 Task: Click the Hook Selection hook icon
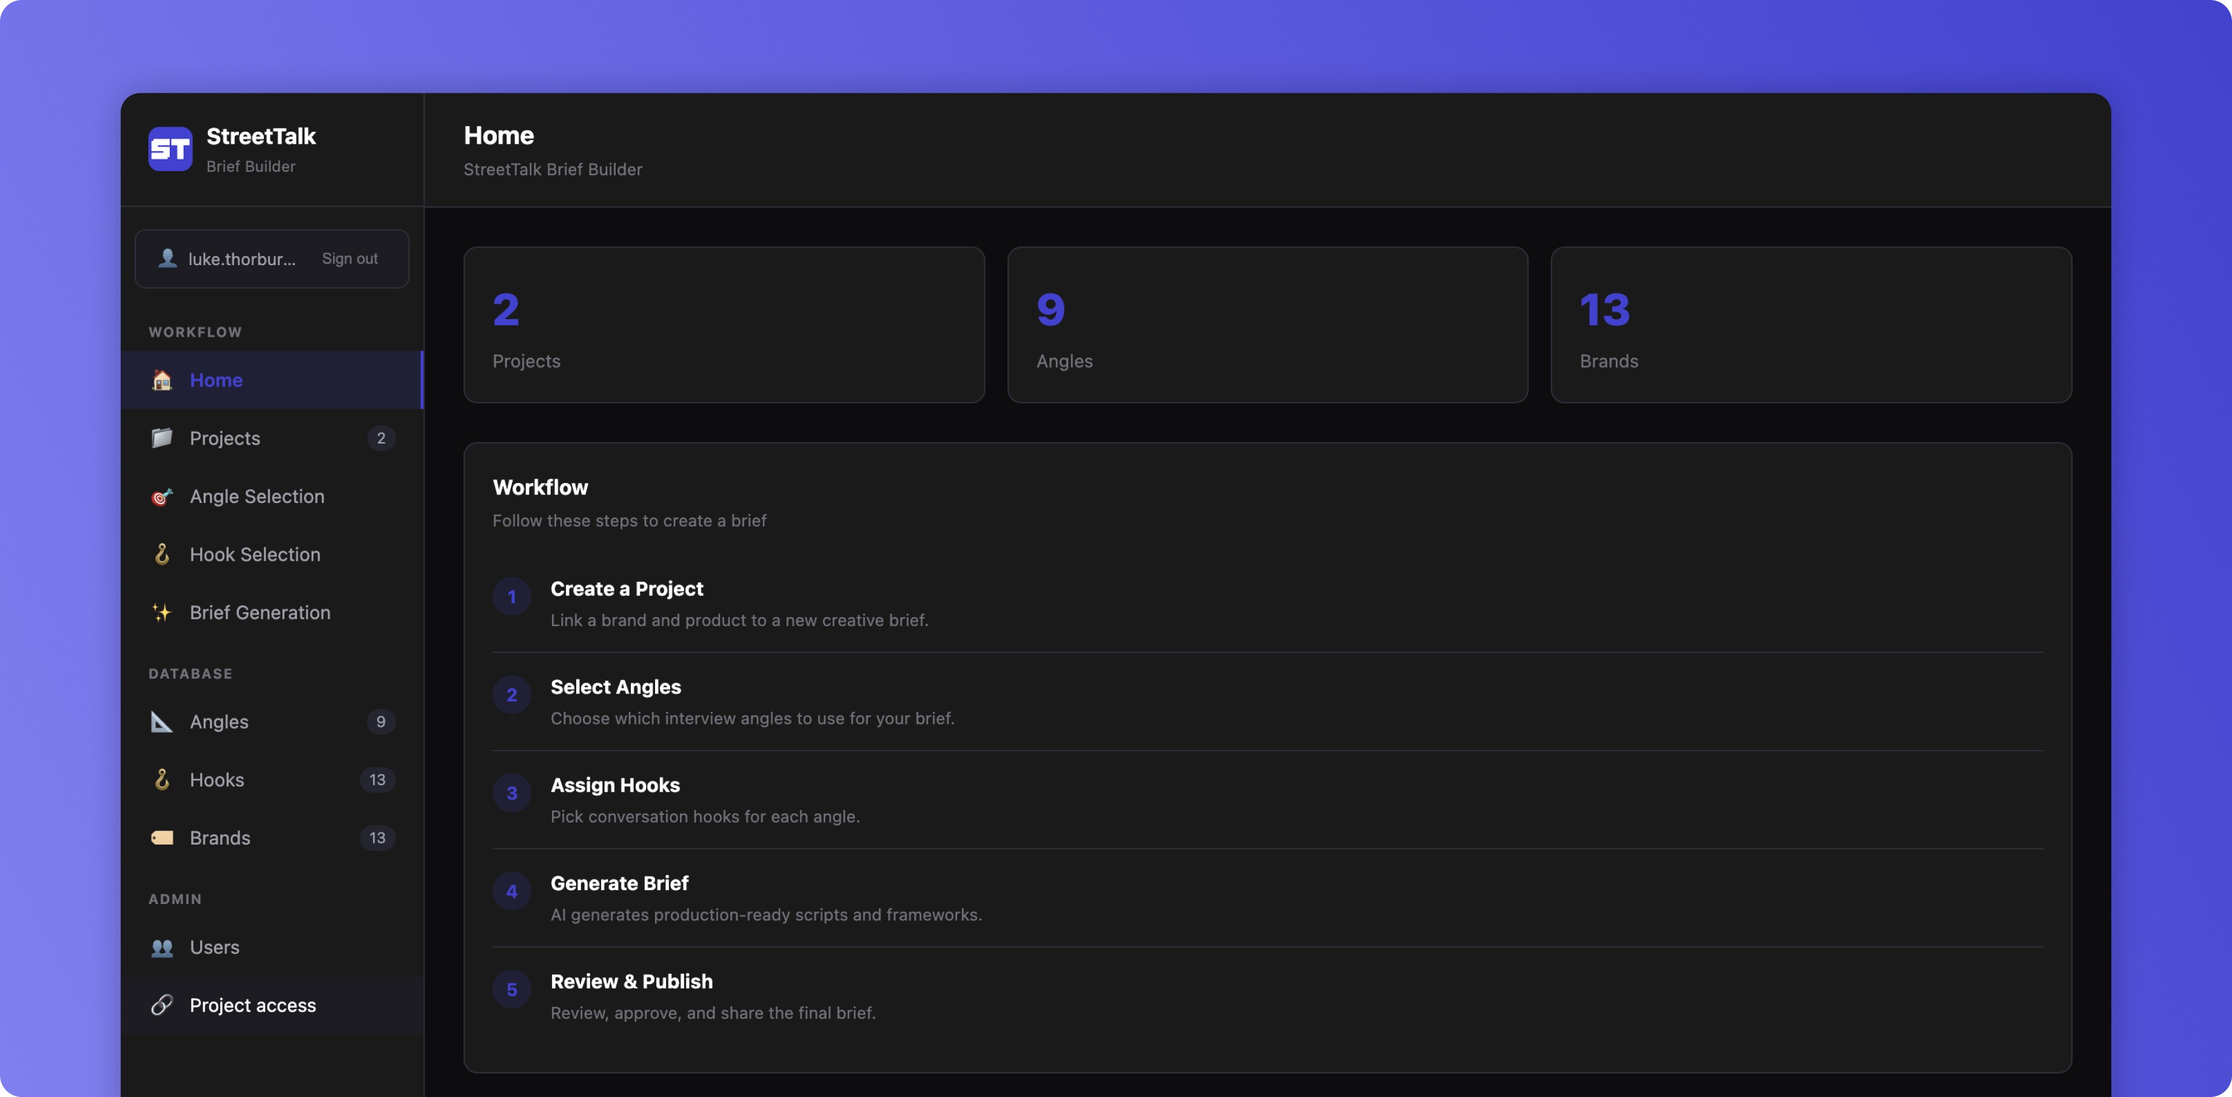pos(162,555)
